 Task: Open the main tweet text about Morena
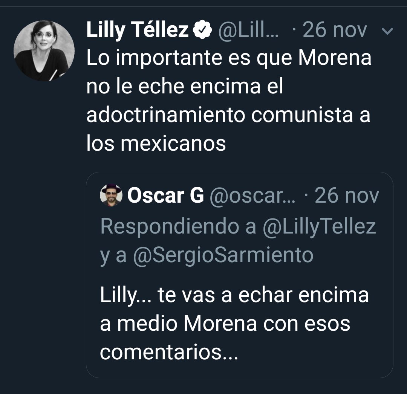coord(228,101)
